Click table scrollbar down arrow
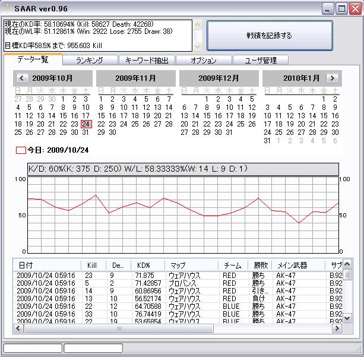This screenshot has height=357, width=364. [347, 318]
